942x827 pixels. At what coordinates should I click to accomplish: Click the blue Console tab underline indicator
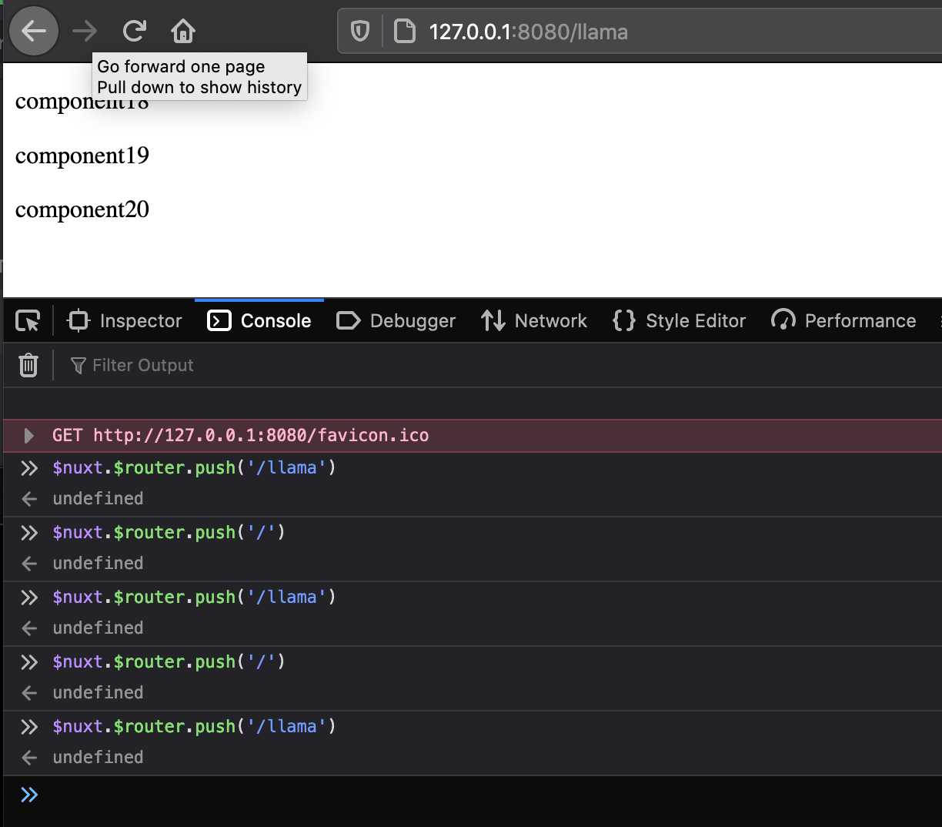click(259, 301)
